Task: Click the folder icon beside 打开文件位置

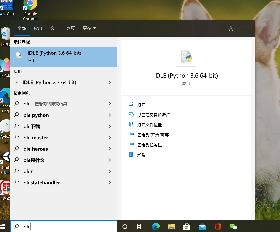Action: tap(131, 124)
